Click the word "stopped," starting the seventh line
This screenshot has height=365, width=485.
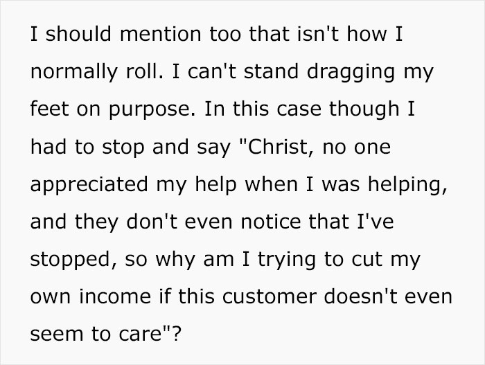(x=73, y=260)
